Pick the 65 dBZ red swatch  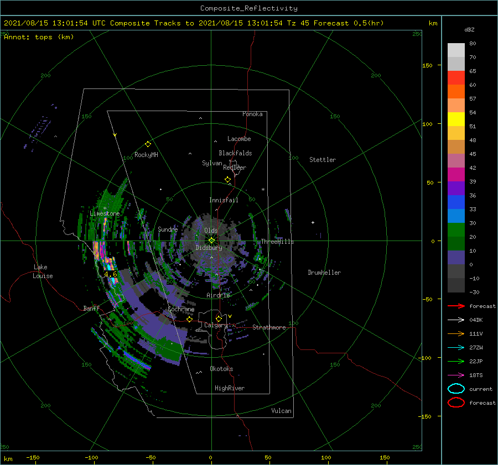pyautogui.click(x=456, y=78)
